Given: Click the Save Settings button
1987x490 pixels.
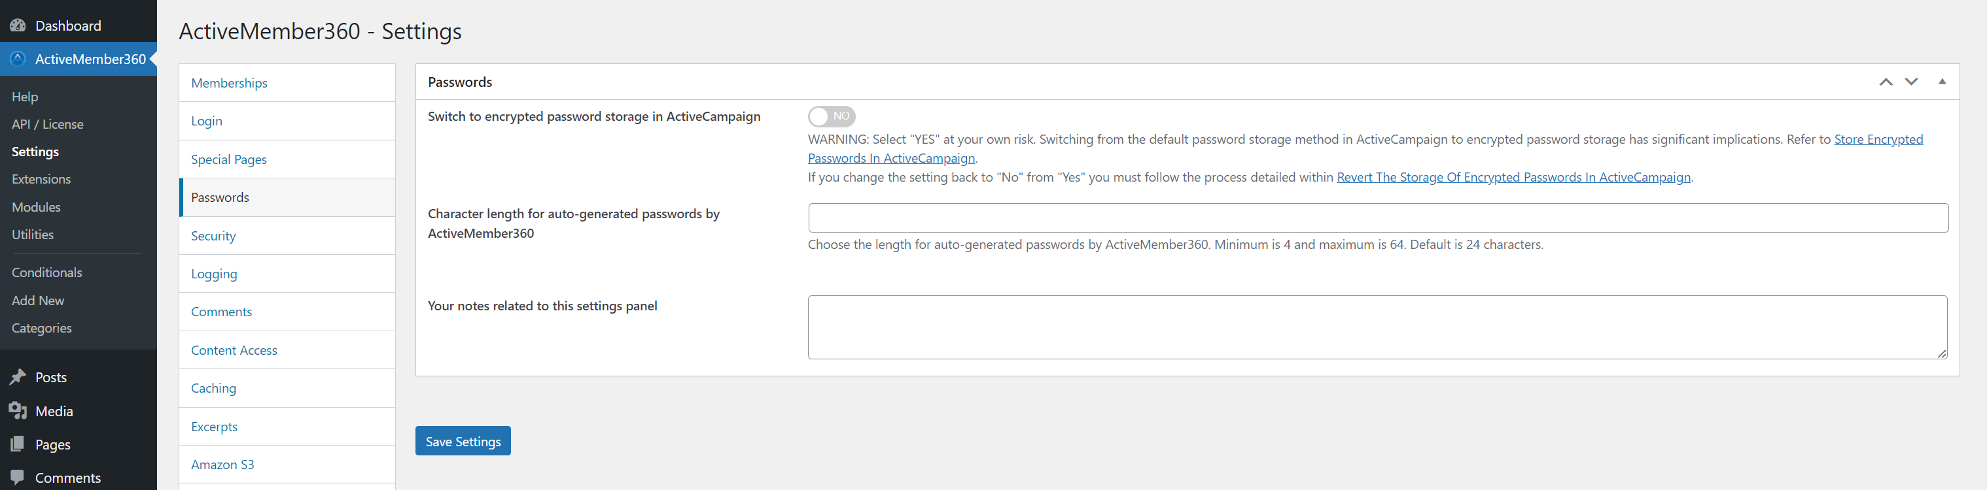Looking at the screenshot, I should click(462, 441).
